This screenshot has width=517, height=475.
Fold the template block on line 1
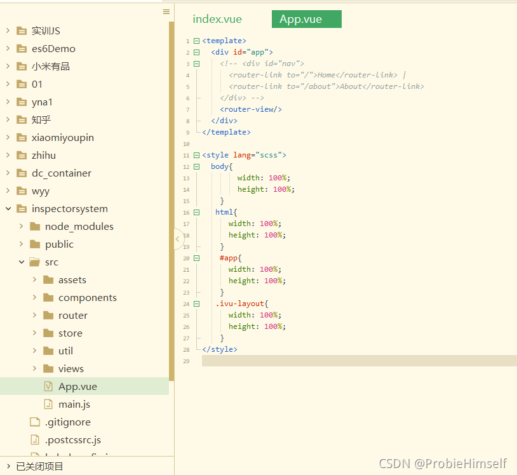[196, 41]
